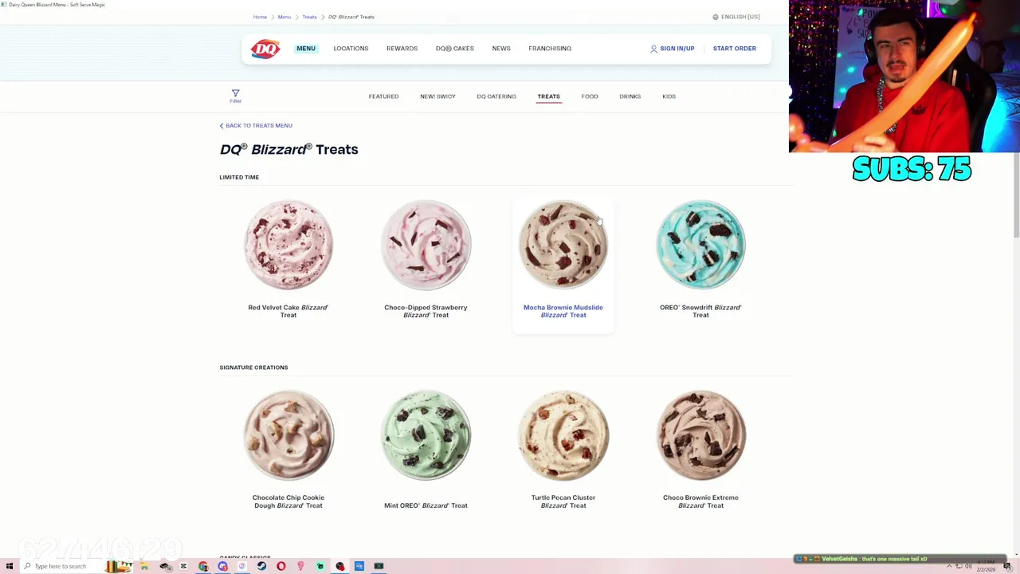Switch to the DRINKS category tab

click(x=630, y=96)
